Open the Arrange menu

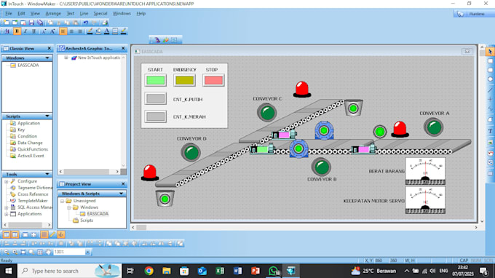tap(53, 13)
